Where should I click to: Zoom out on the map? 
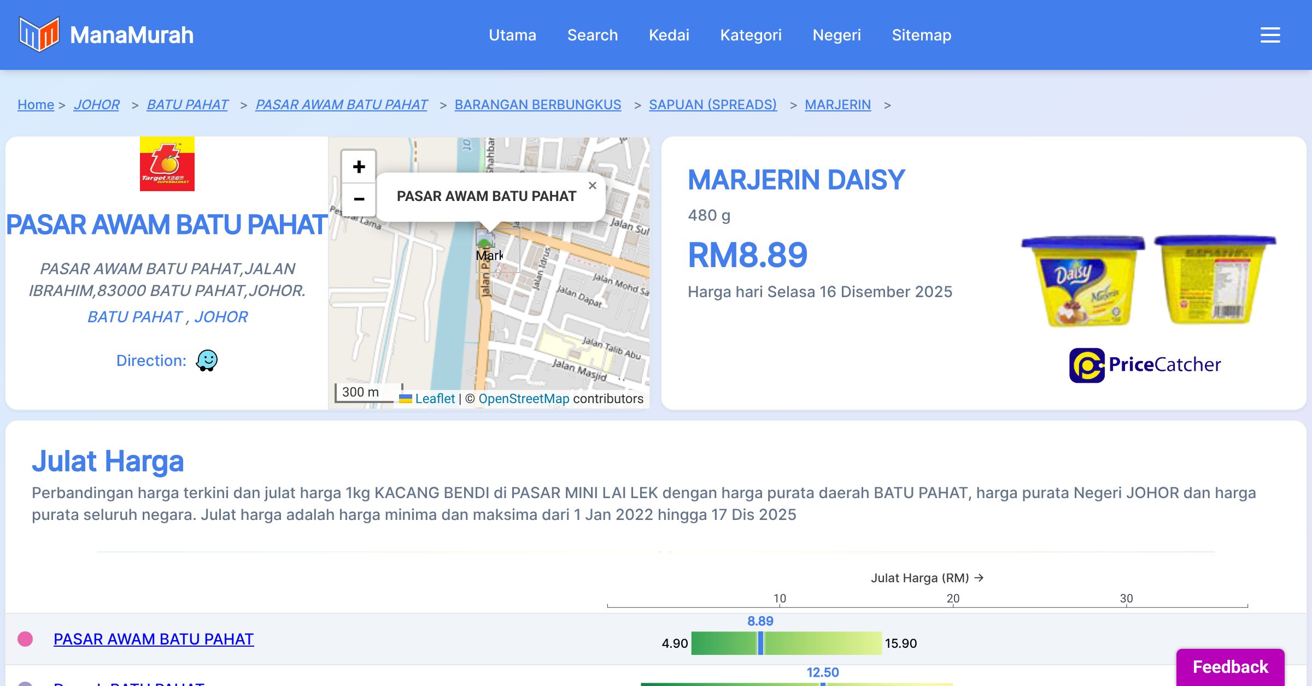point(359,199)
